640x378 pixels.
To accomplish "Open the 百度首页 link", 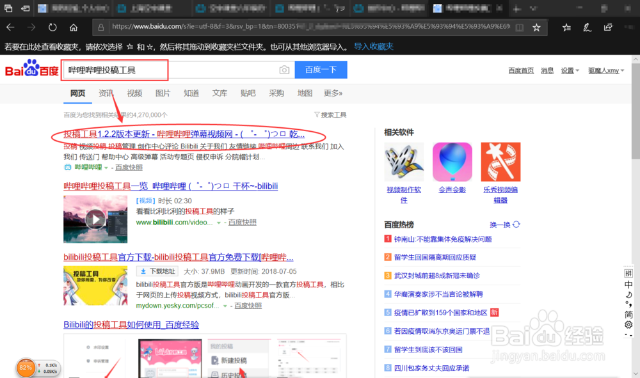I will (521, 70).
